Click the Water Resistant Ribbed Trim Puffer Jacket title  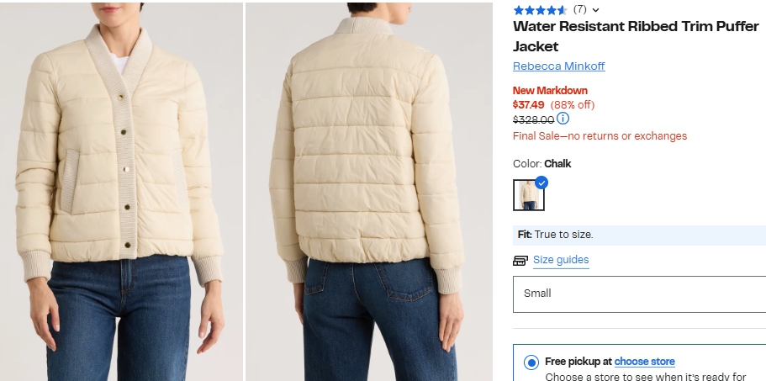(636, 37)
